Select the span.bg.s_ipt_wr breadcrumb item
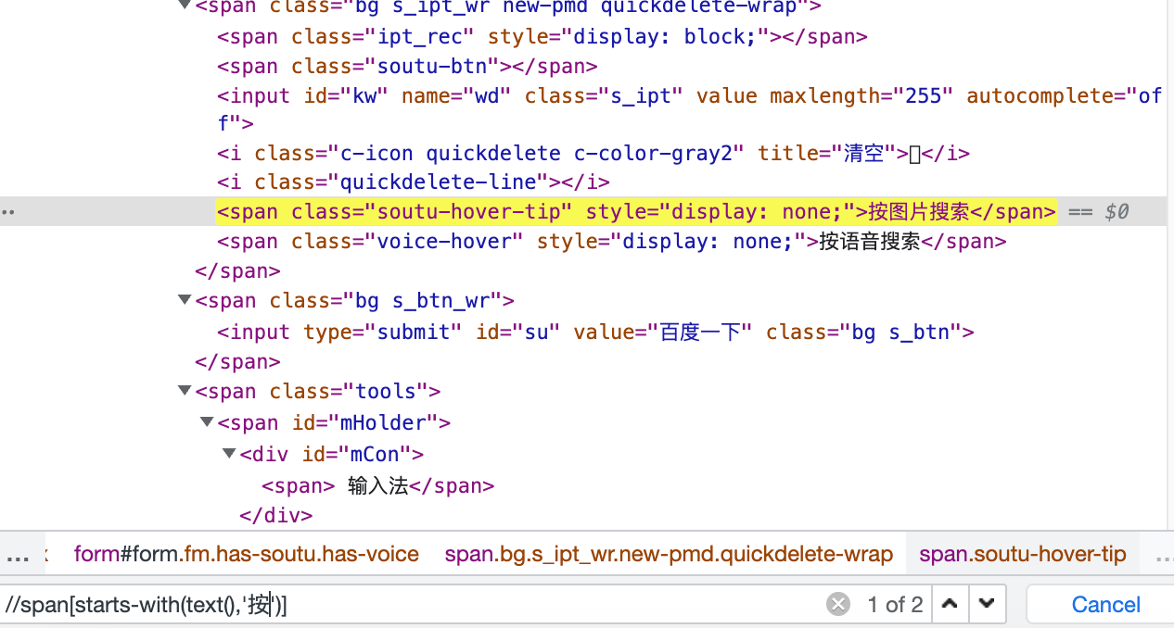Screen dimensions: 1174x628 668,555
